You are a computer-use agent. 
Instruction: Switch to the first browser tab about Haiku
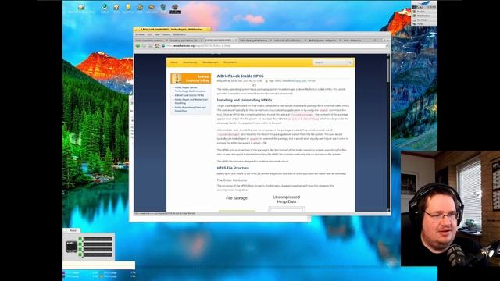tap(151, 41)
